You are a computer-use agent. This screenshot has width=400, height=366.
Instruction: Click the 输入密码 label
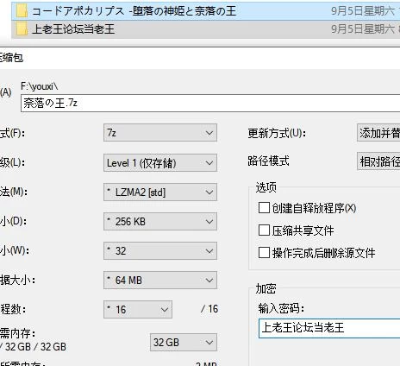281,308
